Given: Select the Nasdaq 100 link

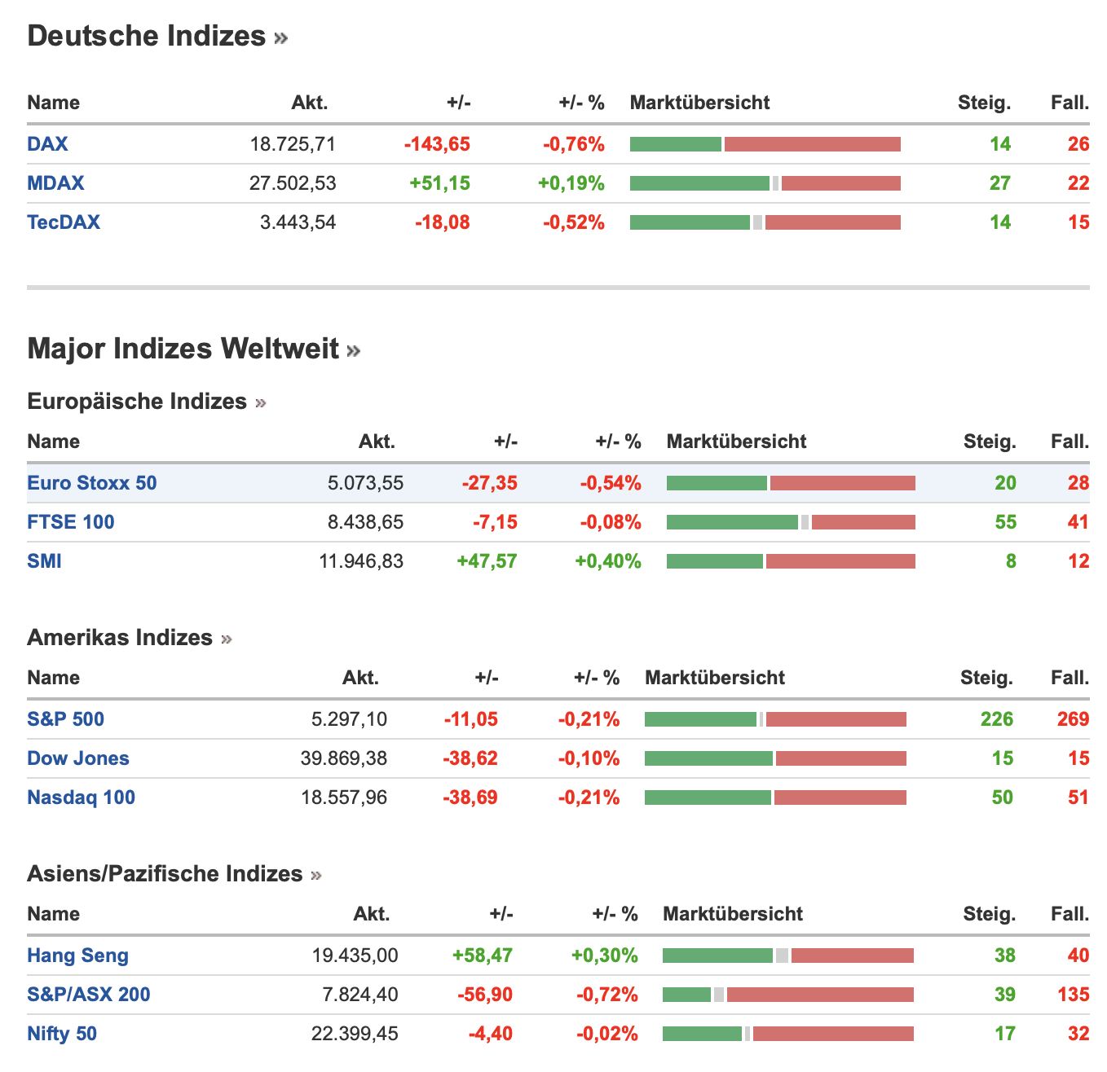Looking at the screenshot, I should point(81,797).
